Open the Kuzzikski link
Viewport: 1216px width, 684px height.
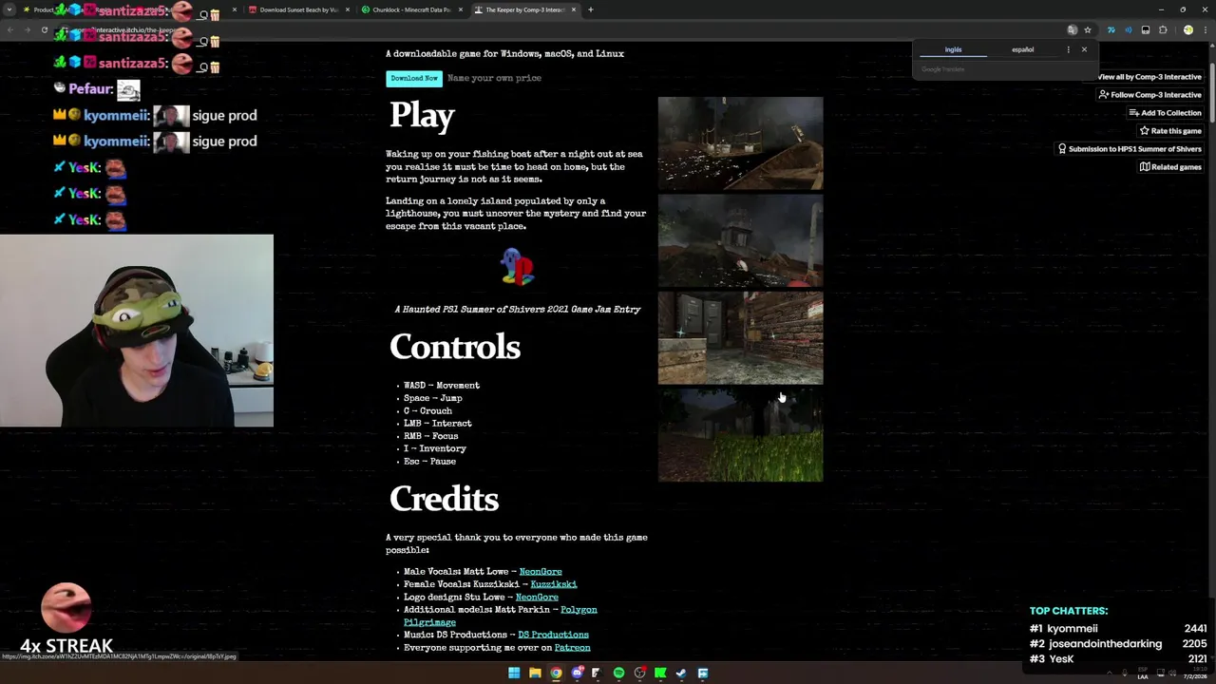point(553,584)
